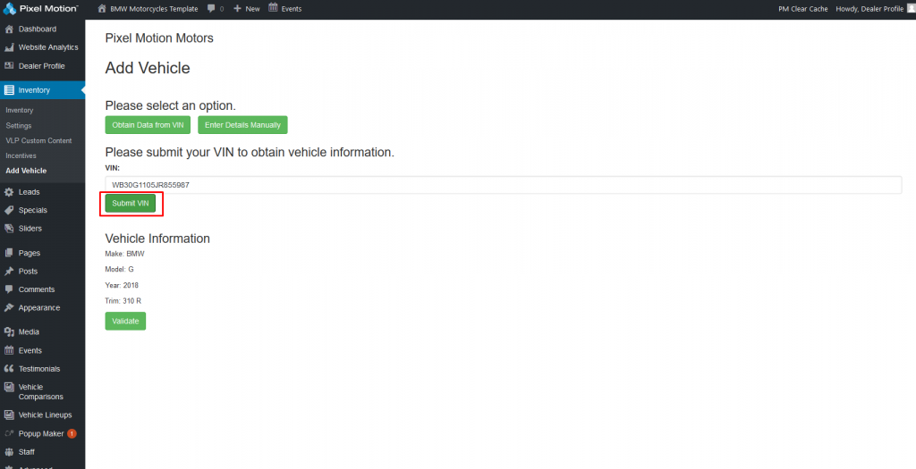
Task: Click the Dealer Profile avatar in top bar
Action: click(912, 9)
